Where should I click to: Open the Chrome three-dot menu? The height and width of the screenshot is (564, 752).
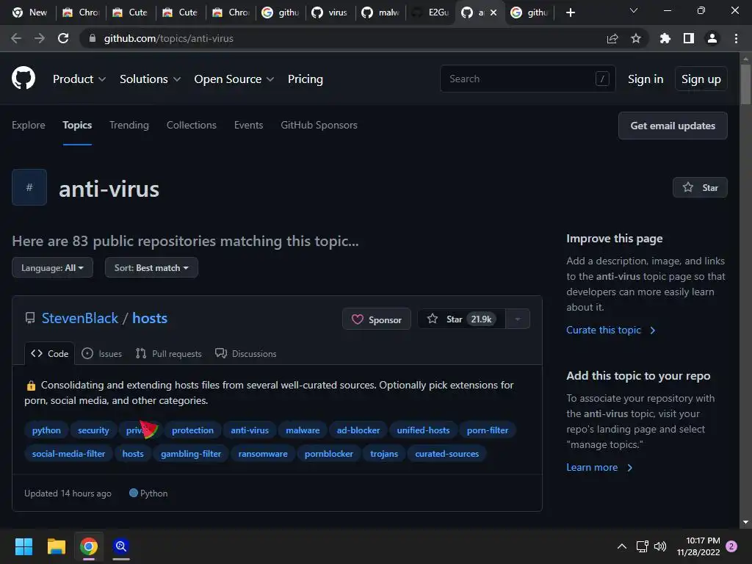(736, 38)
